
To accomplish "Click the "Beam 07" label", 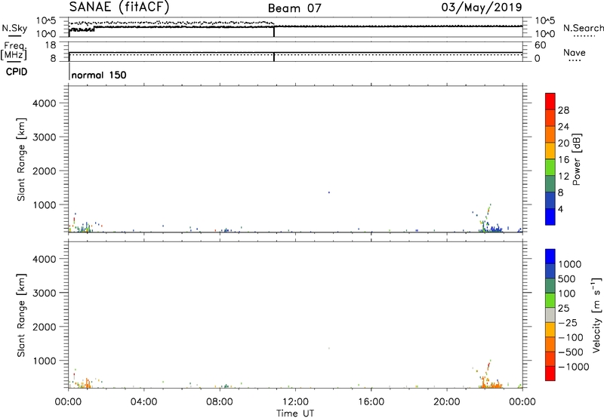I will 294,8.
